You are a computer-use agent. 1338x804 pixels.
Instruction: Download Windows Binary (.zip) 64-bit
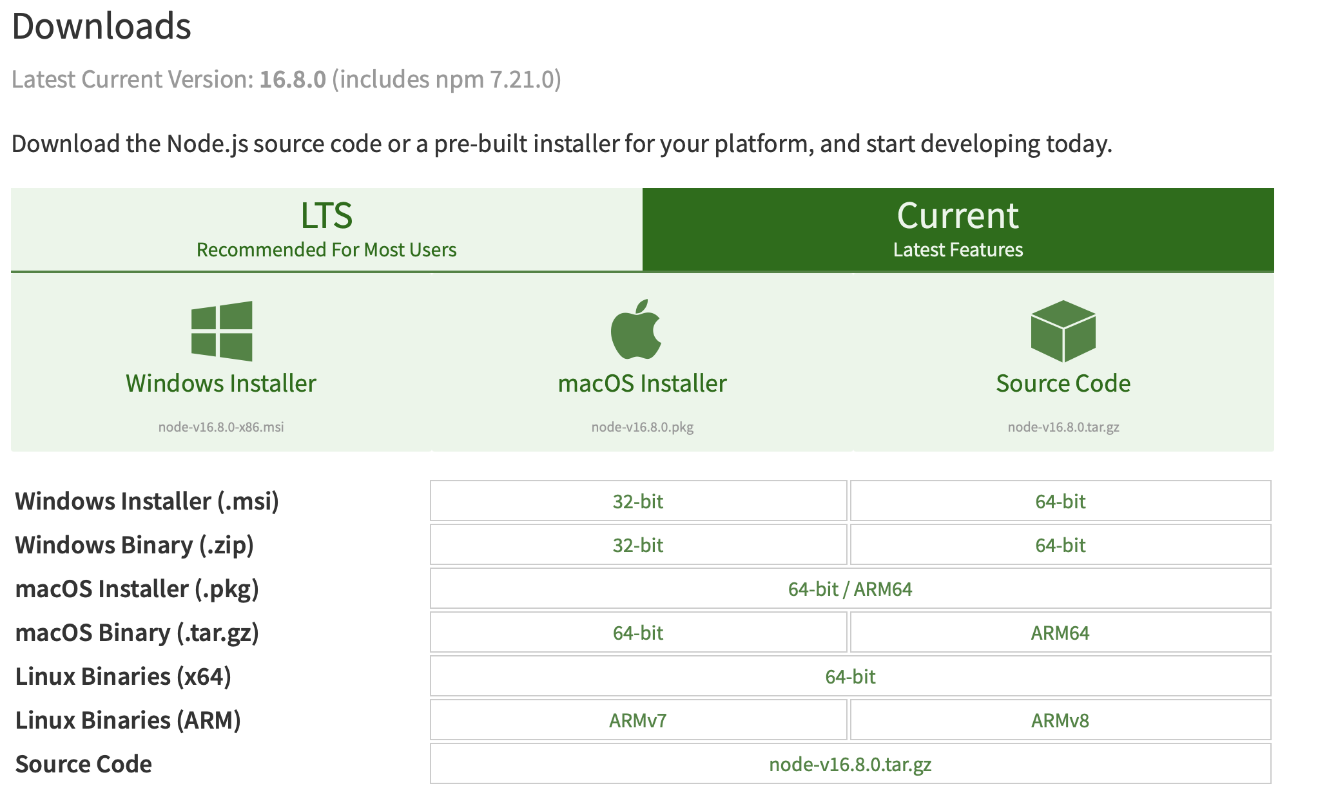click(1061, 544)
